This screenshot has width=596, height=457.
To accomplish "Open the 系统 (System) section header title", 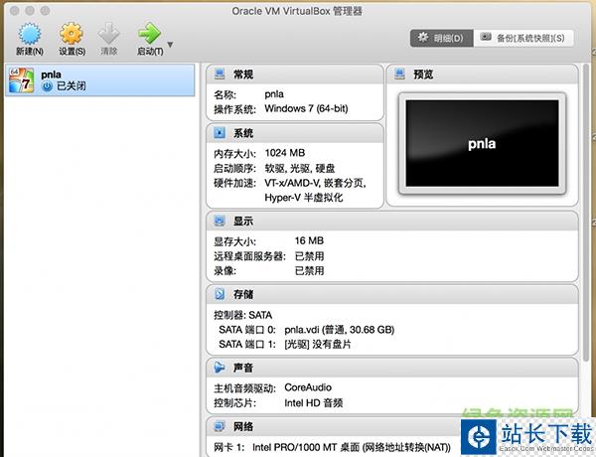I will pos(243,132).
